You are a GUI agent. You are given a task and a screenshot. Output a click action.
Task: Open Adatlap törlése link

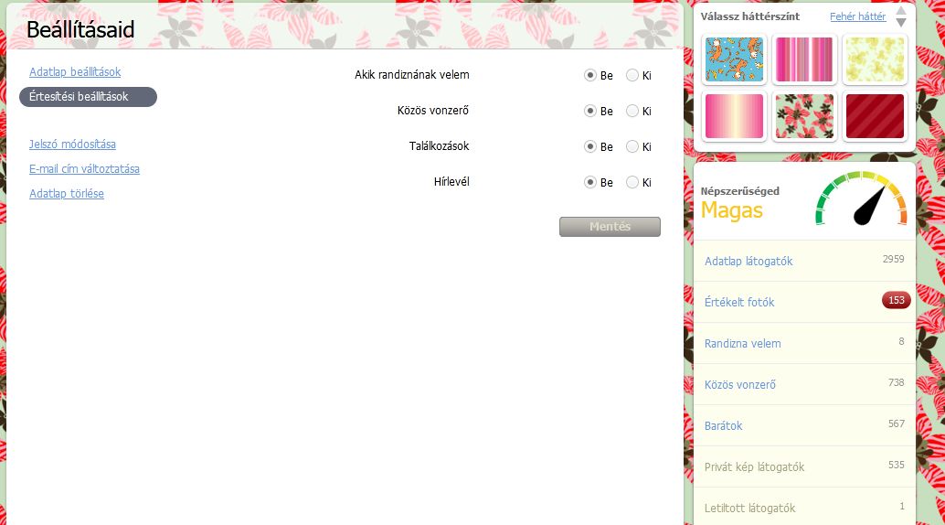tap(67, 194)
